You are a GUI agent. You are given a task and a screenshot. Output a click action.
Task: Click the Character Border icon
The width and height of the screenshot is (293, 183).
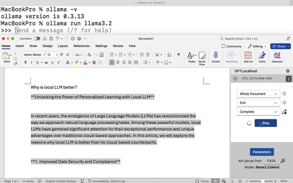click(101, 55)
